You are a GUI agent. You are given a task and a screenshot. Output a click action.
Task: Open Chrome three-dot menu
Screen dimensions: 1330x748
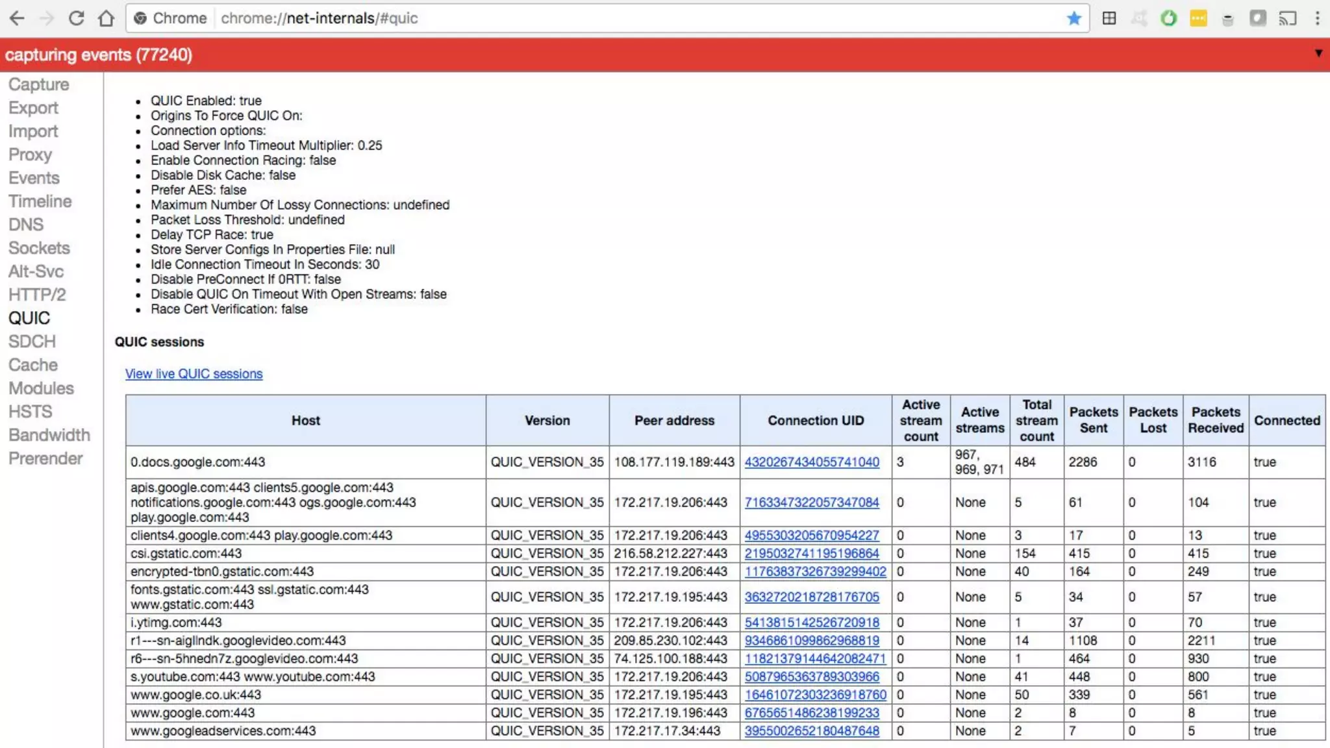tap(1317, 18)
